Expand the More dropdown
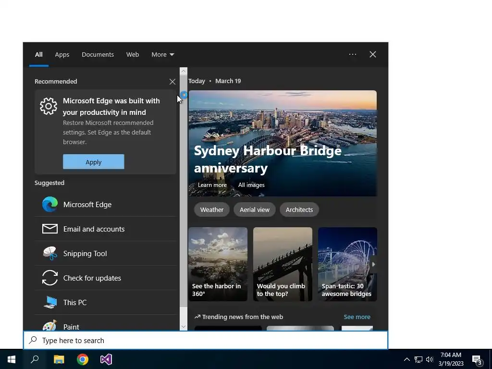This screenshot has height=369, width=492. pyautogui.click(x=162, y=55)
